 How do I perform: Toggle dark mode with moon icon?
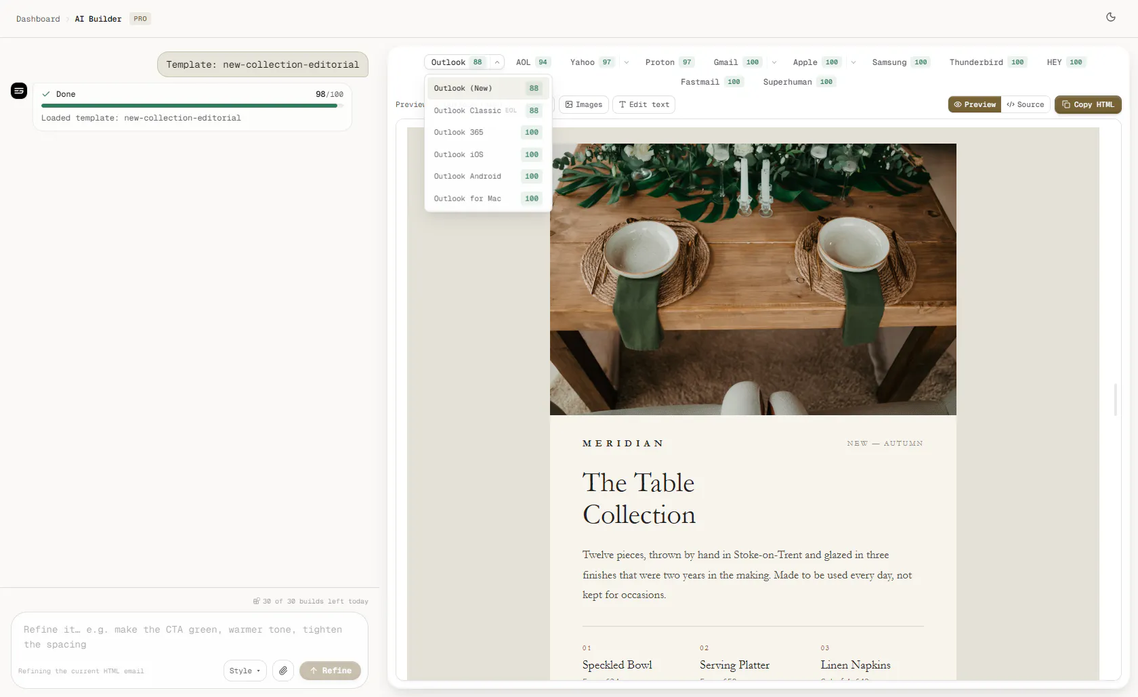coord(1111,17)
